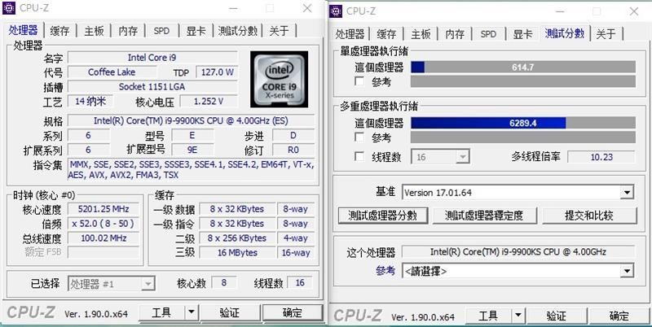The height and width of the screenshot is (327, 652).
Task: Click the 这个处理器 field in right window
Action: [x=518, y=251]
